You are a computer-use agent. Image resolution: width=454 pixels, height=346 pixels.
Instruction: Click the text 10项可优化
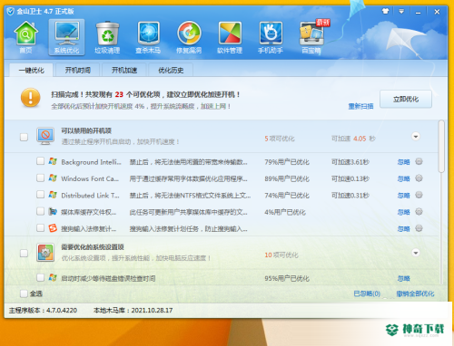click(281, 255)
